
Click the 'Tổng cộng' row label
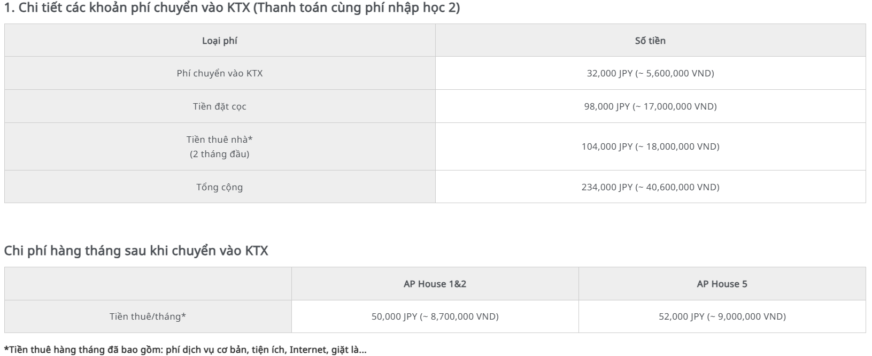point(220,187)
